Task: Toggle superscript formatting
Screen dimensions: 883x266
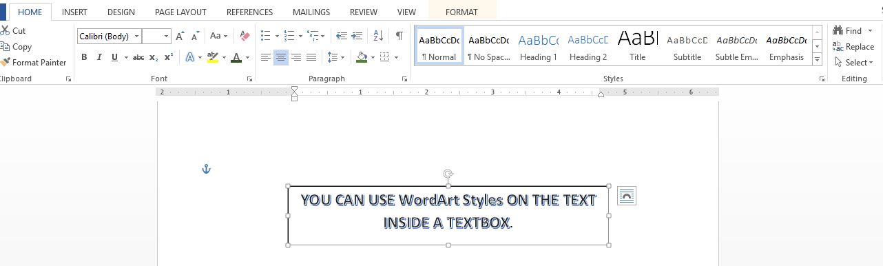Action: (169, 57)
